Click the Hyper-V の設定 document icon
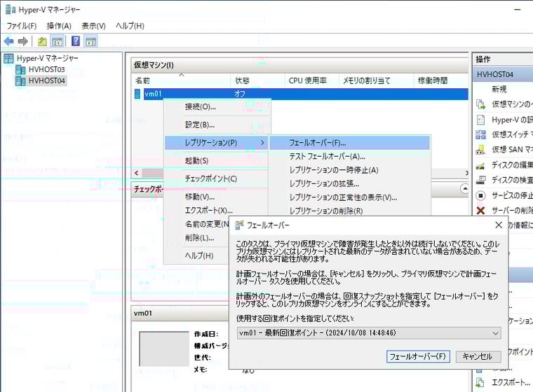 pyautogui.click(x=480, y=120)
